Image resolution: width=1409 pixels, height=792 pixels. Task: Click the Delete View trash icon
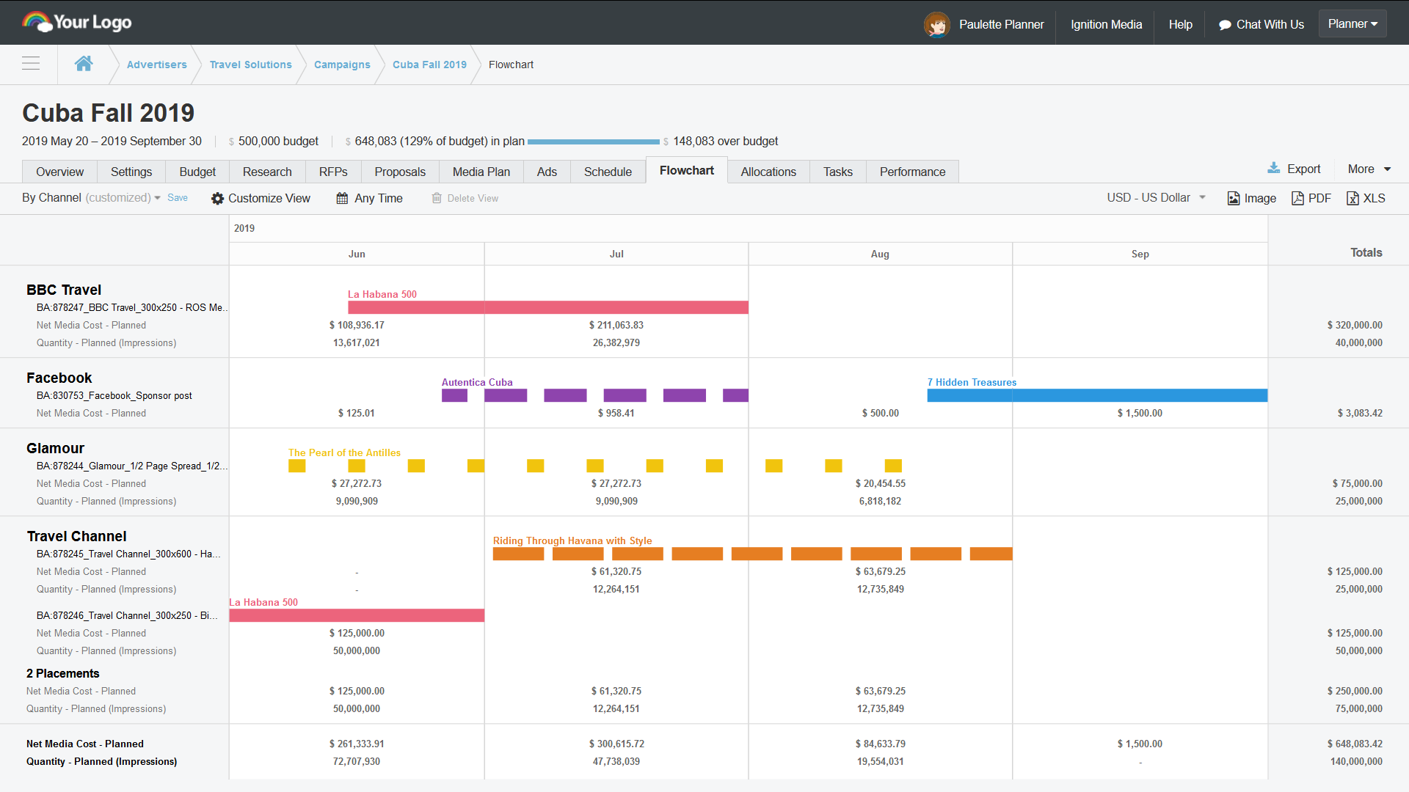(x=437, y=199)
